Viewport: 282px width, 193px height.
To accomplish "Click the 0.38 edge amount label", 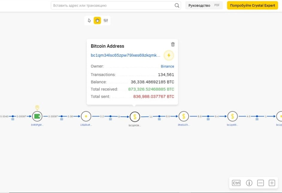I will tap(70, 116).
